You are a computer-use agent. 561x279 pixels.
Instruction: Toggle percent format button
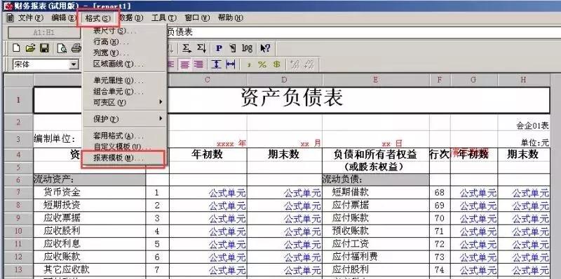click(262, 64)
